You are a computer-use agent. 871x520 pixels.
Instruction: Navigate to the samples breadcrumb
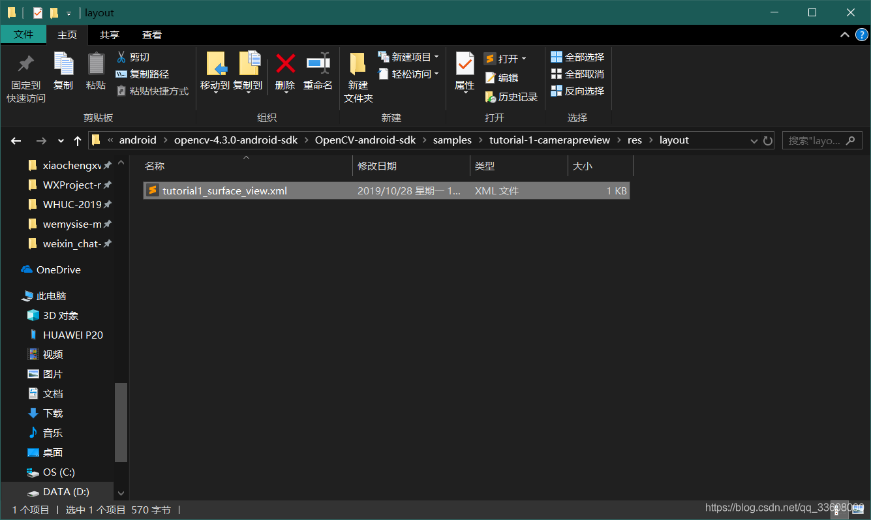[452, 140]
